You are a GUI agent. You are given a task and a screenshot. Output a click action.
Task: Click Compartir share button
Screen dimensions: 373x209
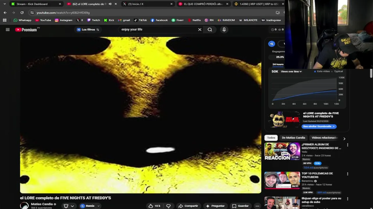(x=188, y=206)
